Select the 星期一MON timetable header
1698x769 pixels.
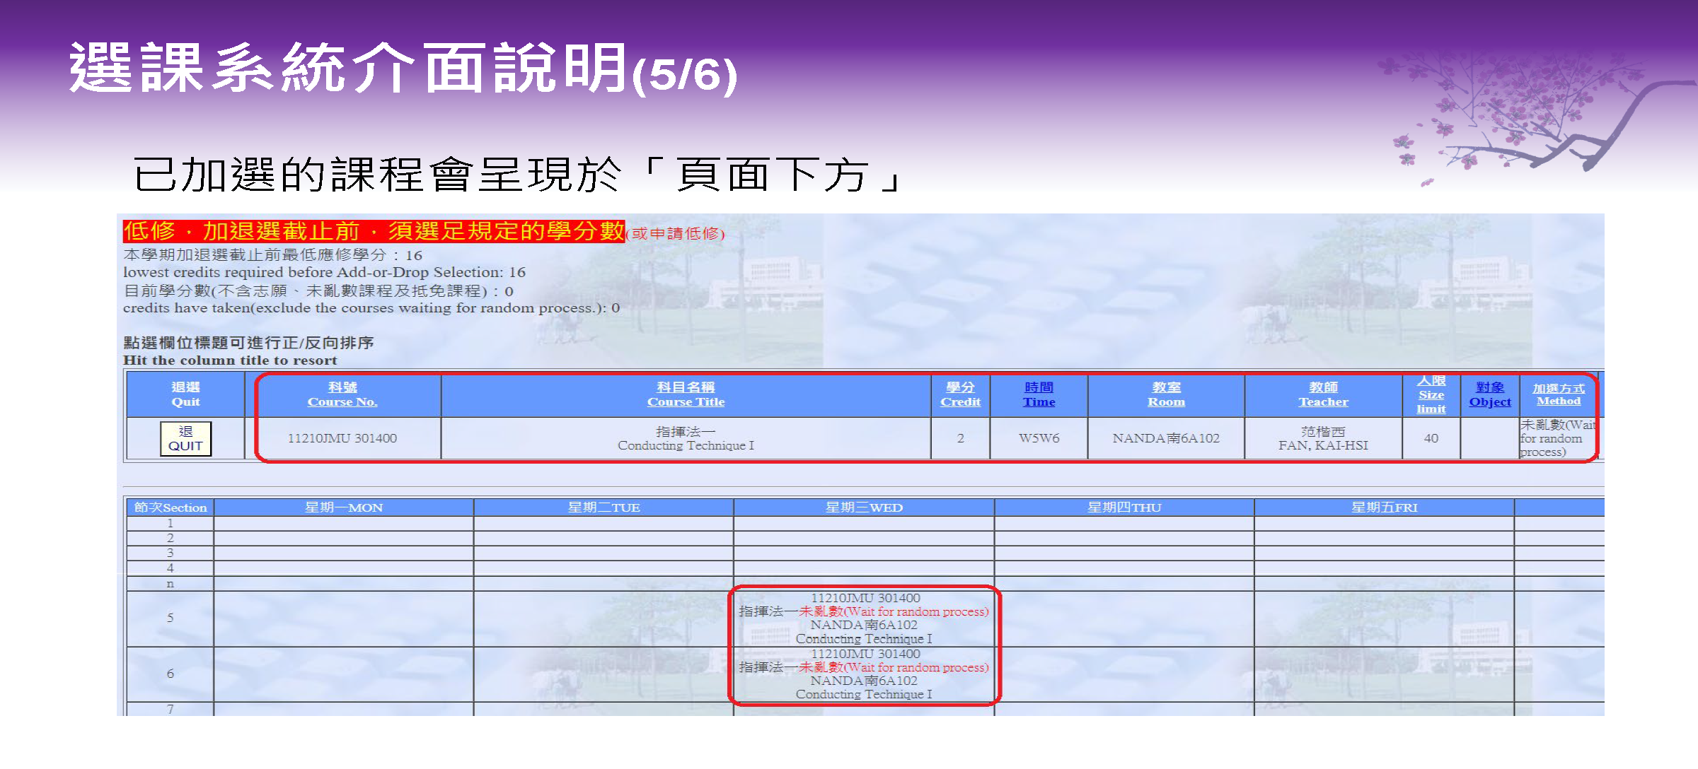coord(344,507)
